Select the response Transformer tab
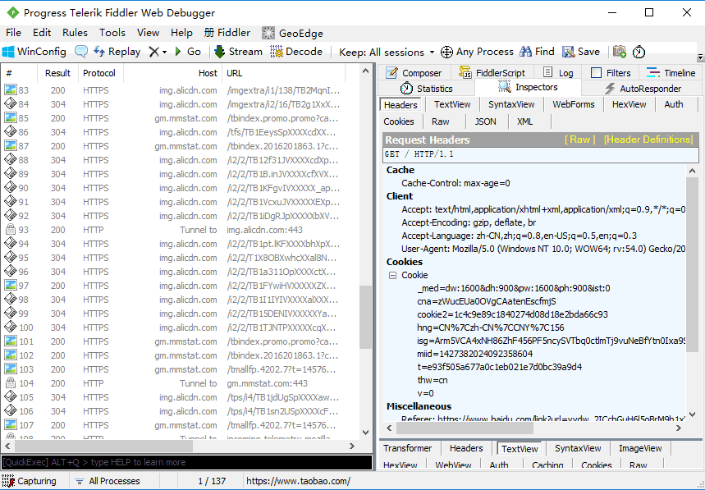This screenshot has height=490, width=705. tap(407, 448)
